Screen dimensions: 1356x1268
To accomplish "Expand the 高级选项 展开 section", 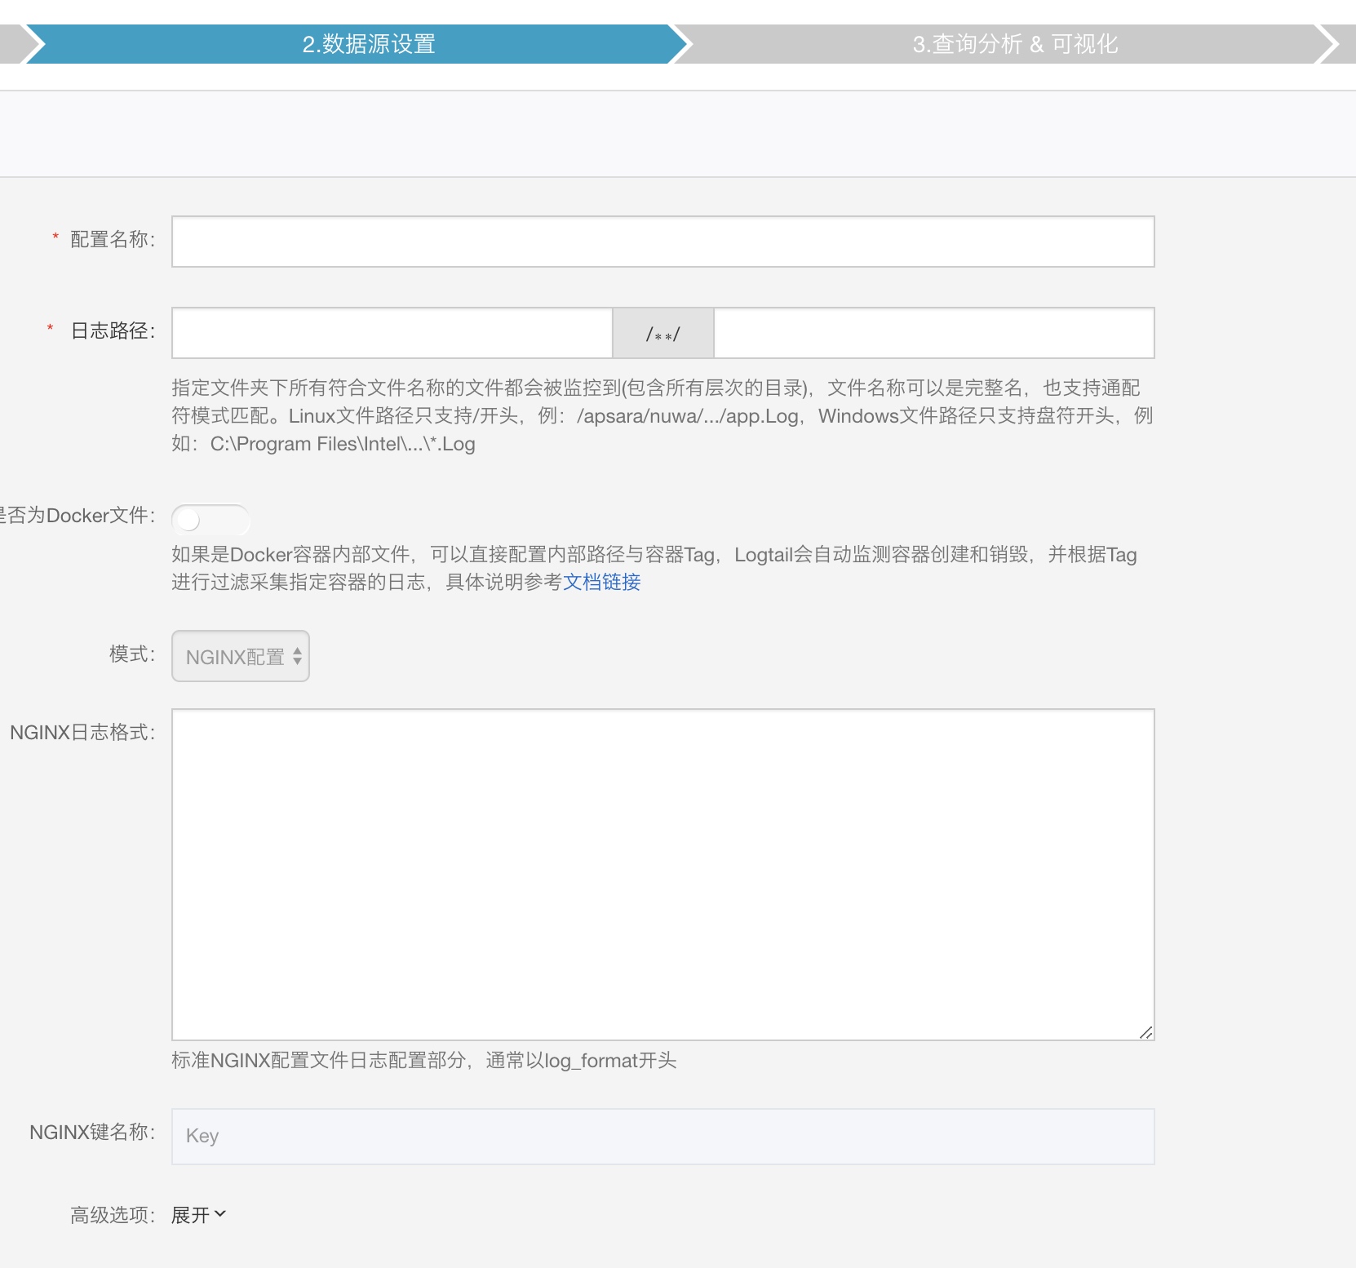I will [199, 1215].
